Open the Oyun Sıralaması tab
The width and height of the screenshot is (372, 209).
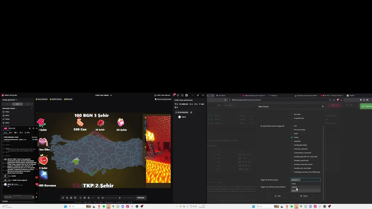click(x=42, y=99)
